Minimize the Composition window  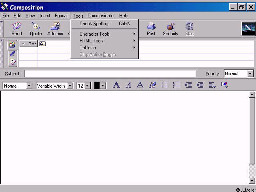pos(233,7)
